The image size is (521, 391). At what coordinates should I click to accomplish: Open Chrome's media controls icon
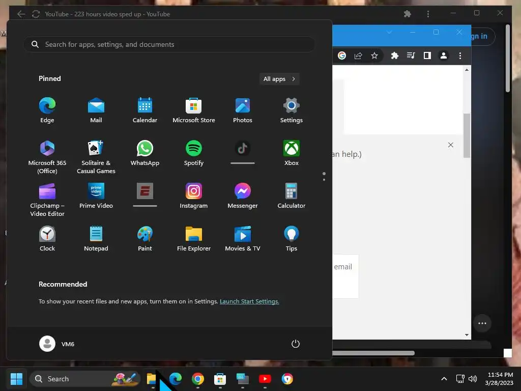411,55
